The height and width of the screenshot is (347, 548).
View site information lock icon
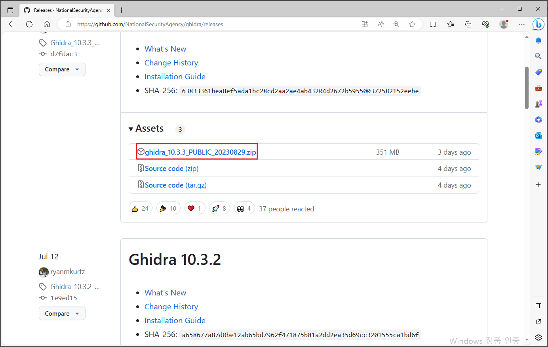pyautogui.click(x=68, y=24)
